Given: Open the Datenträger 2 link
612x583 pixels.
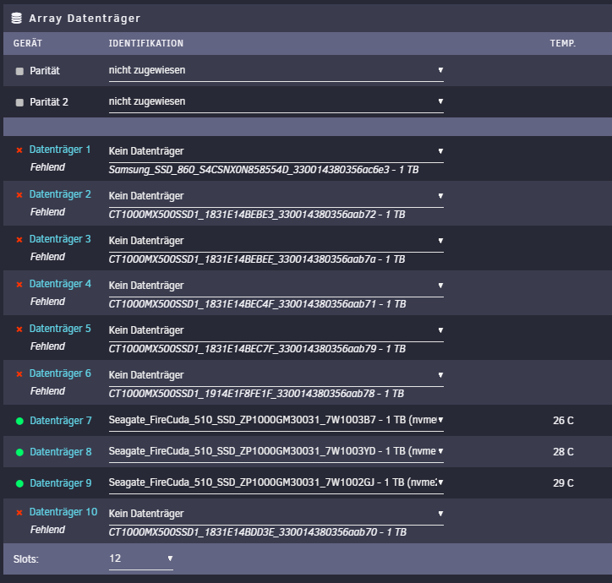Looking at the screenshot, I should pos(60,194).
